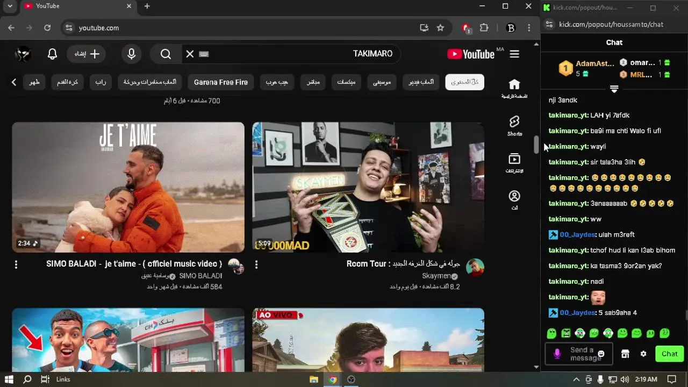Click the green Chat send button
The height and width of the screenshot is (387, 688).
(669, 354)
